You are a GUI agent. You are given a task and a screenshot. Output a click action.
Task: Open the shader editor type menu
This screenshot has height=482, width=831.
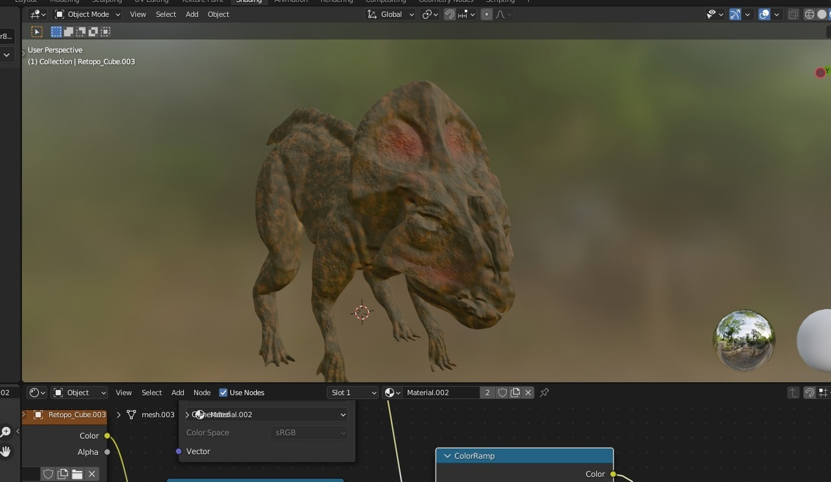pos(38,392)
